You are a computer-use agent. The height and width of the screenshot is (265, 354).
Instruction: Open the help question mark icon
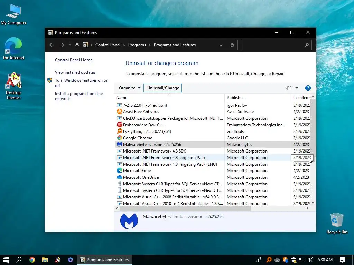308,88
